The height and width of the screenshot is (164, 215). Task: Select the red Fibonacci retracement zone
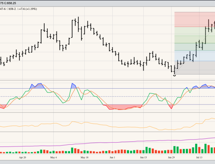(x=195, y=19)
